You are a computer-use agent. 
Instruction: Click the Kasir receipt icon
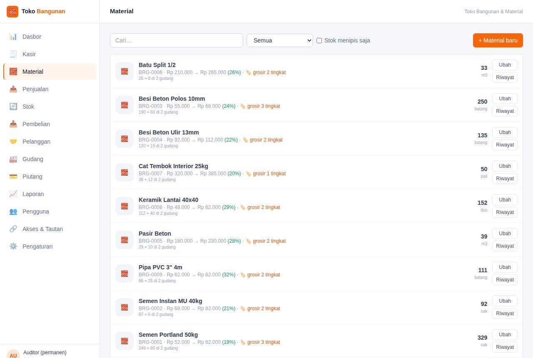pos(13,54)
